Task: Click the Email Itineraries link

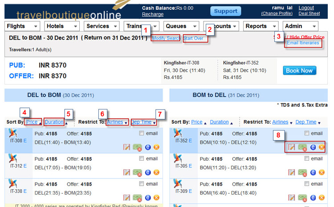Action: pos(302,43)
